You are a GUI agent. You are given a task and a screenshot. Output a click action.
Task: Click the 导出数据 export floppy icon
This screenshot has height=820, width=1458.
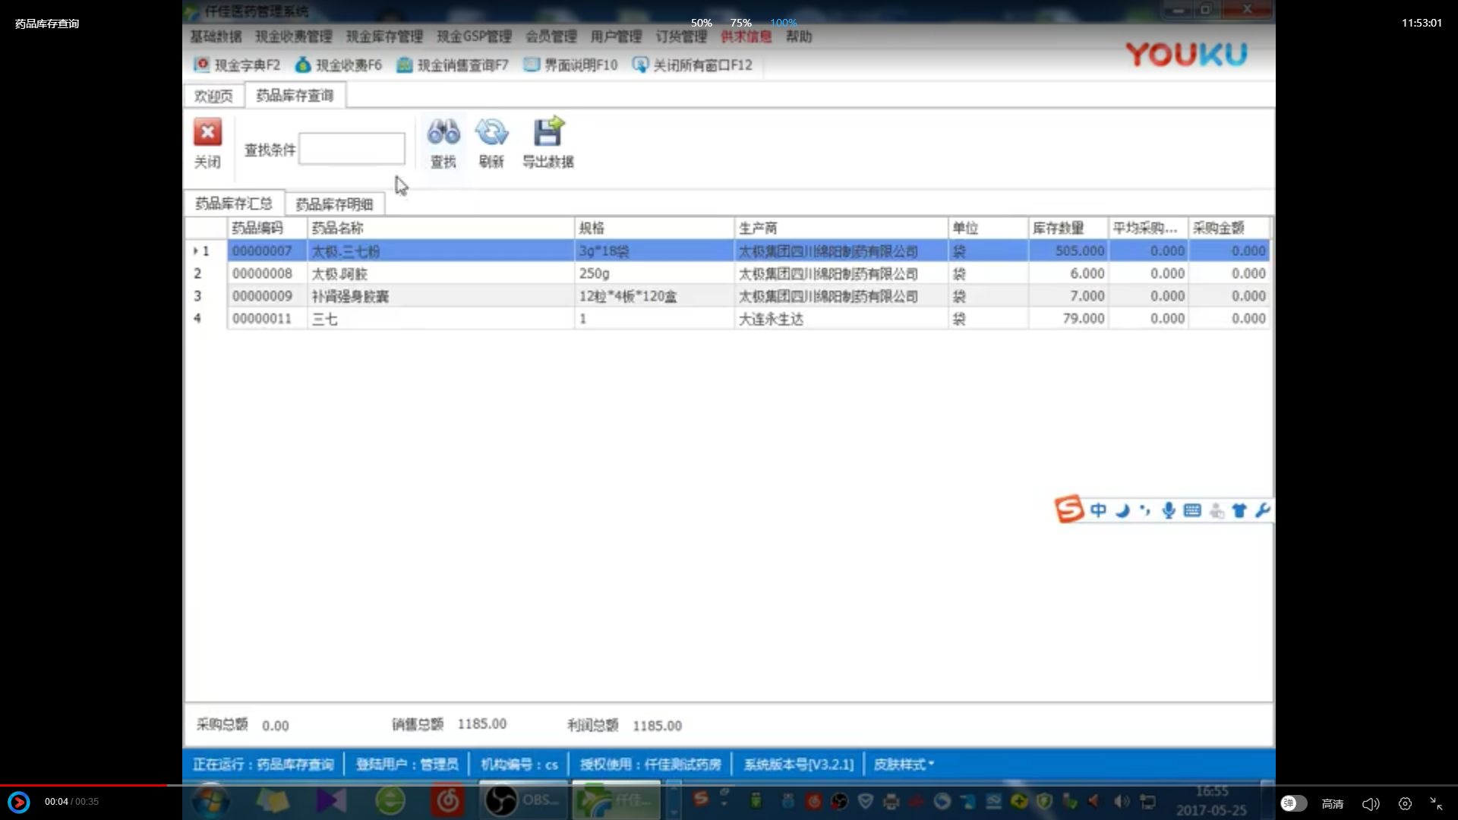click(x=548, y=131)
